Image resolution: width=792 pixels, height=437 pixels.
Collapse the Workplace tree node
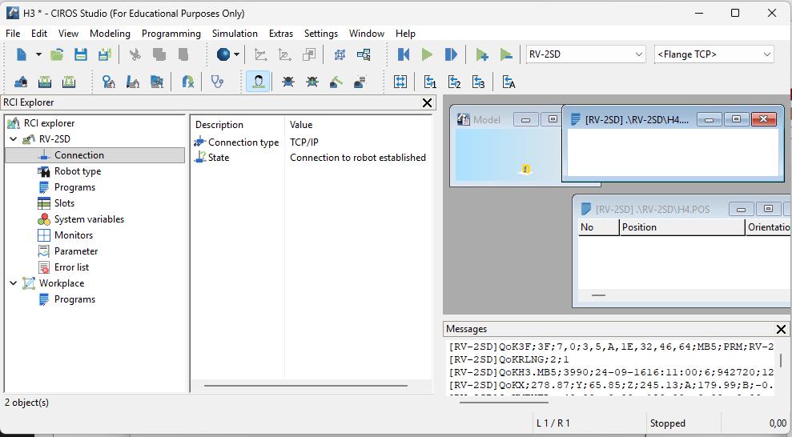[13, 283]
